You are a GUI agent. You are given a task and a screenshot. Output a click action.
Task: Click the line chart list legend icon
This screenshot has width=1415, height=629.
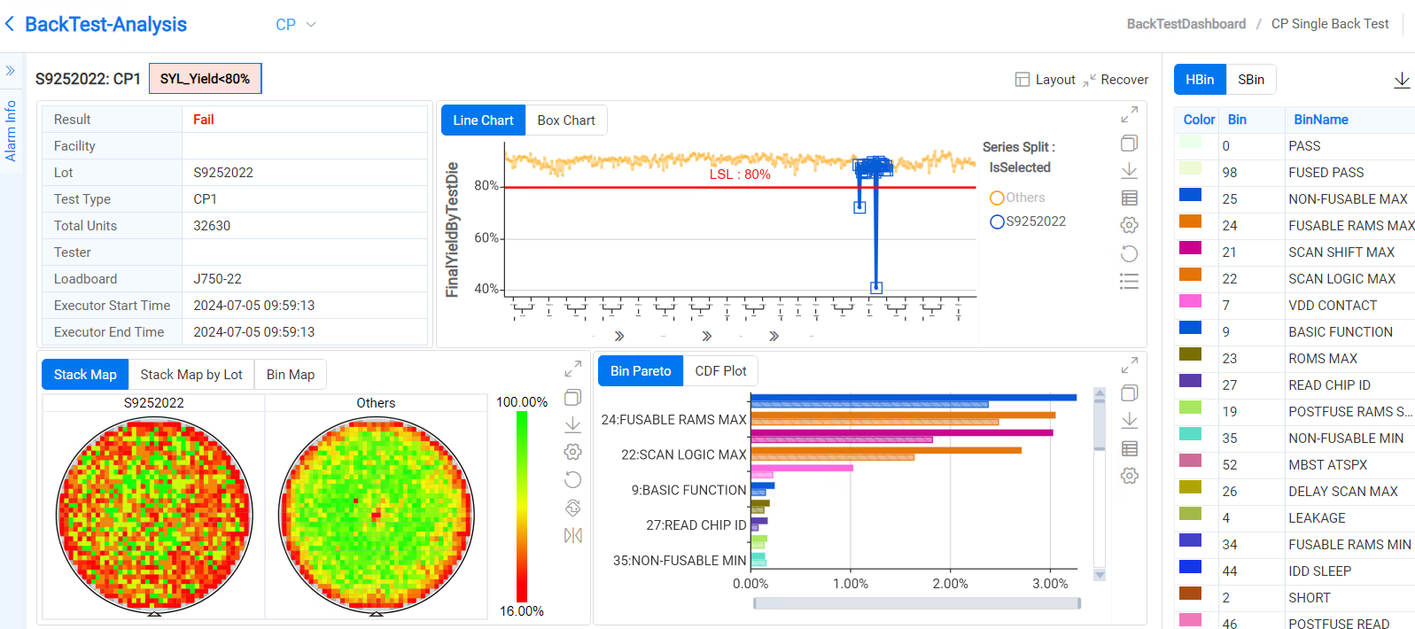tap(1129, 282)
